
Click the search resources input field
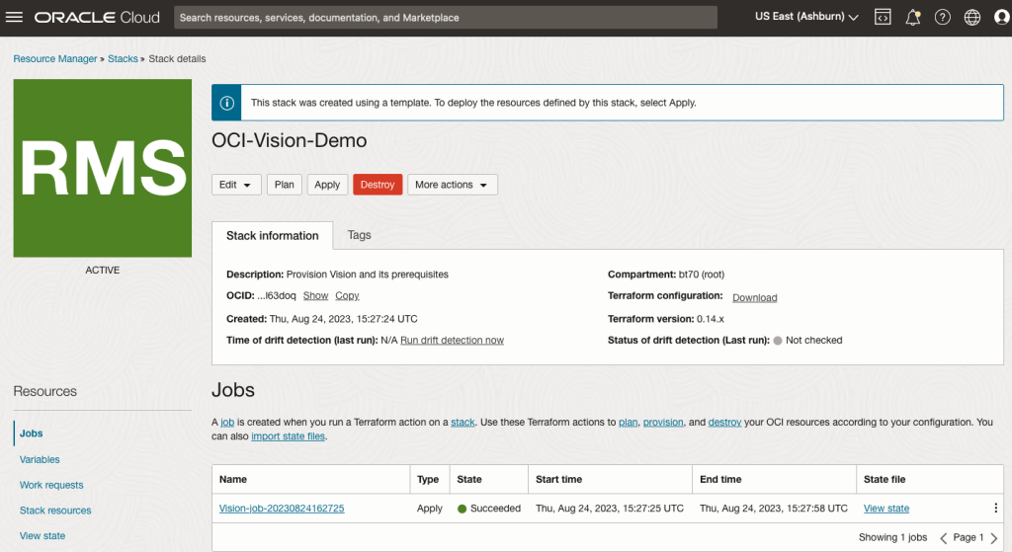(x=445, y=18)
